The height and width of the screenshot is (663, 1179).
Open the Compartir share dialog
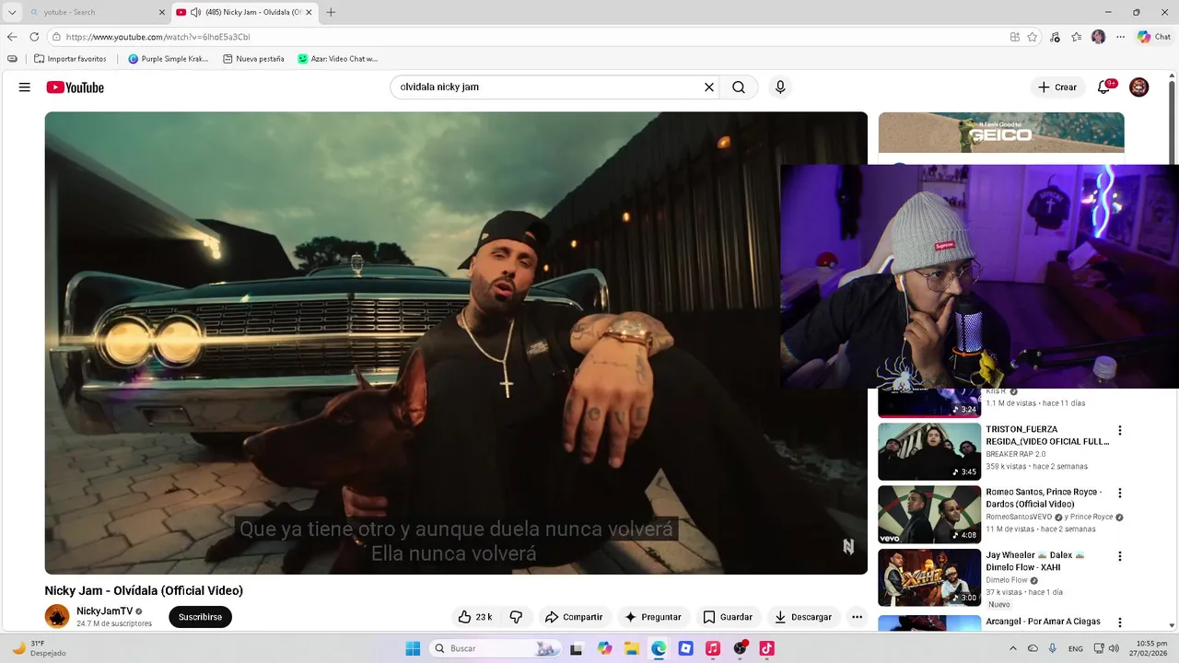coord(573,617)
